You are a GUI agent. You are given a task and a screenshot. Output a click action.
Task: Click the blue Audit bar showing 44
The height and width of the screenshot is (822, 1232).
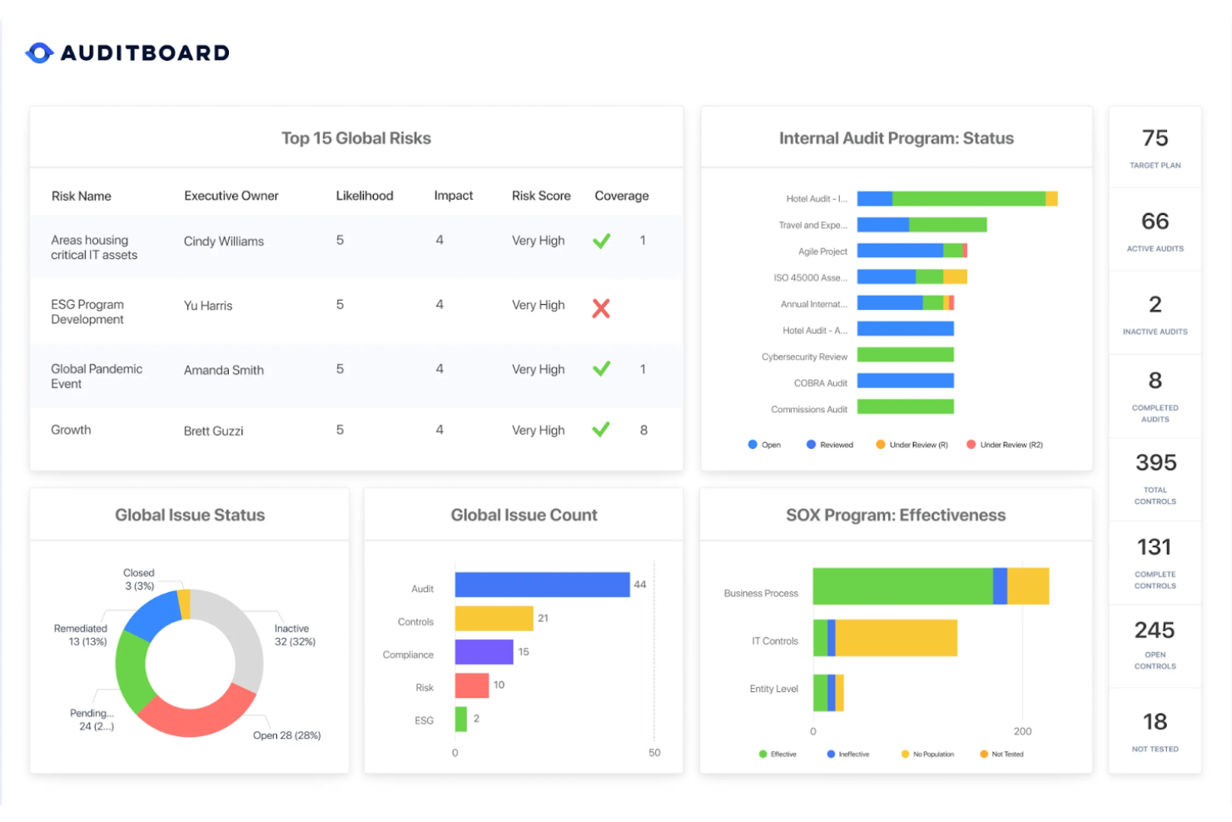pyautogui.click(x=542, y=585)
